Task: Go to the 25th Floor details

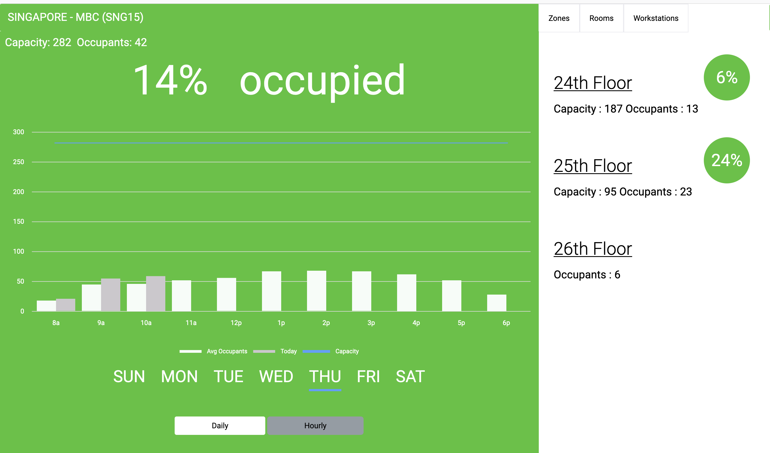Action: coord(593,166)
